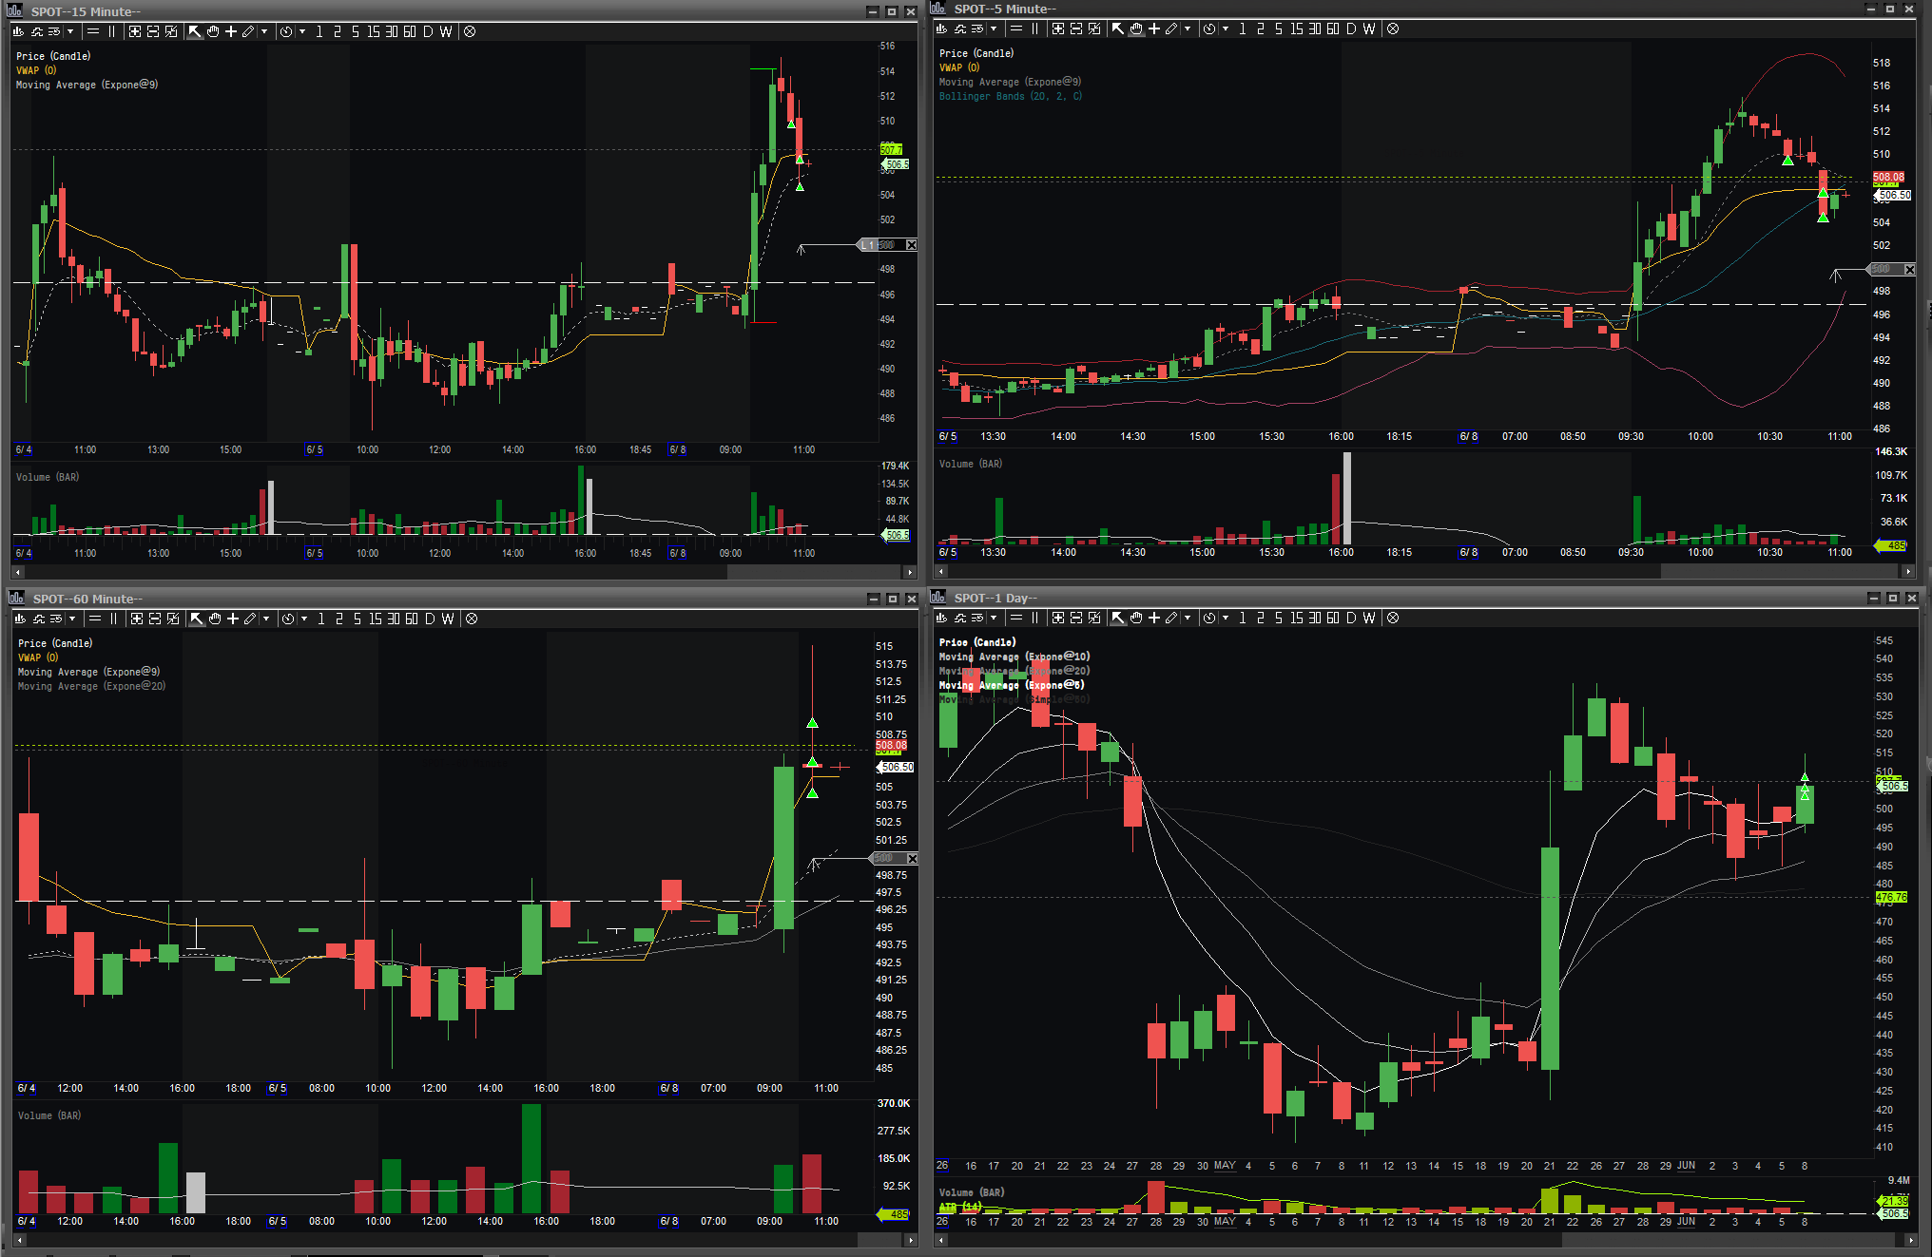The height and width of the screenshot is (1257, 1932).
Task: Click the 6/8 date marker on SPOT 5 Minute price axis
Action: pos(1469,436)
